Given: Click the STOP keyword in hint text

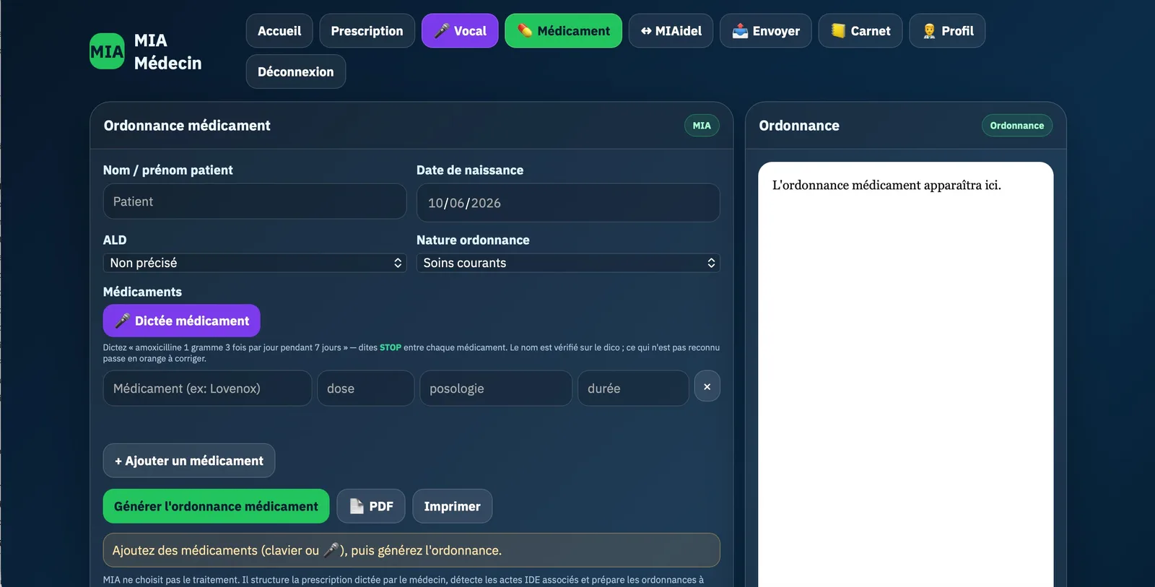Looking at the screenshot, I should (x=391, y=347).
